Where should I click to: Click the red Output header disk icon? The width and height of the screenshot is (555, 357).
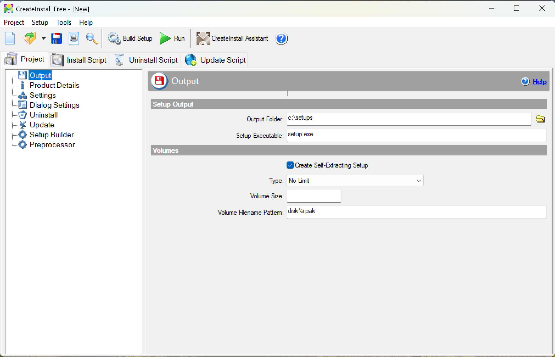tap(159, 81)
